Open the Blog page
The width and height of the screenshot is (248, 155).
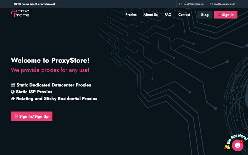click(x=205, y=15)
